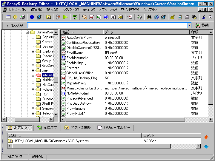The height and width of the screenshot is (161, 215).
Task: Sort by データ column header
Action: [146, 32]
